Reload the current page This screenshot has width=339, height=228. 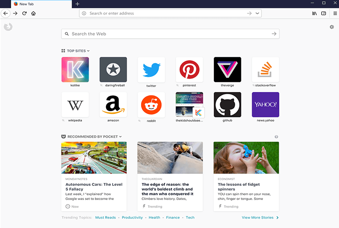point(25,13)
